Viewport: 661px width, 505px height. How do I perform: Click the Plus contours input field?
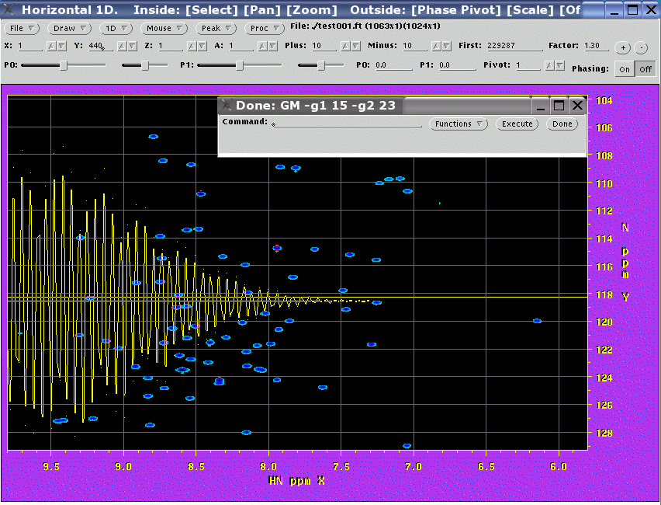[x=324, y=46]
